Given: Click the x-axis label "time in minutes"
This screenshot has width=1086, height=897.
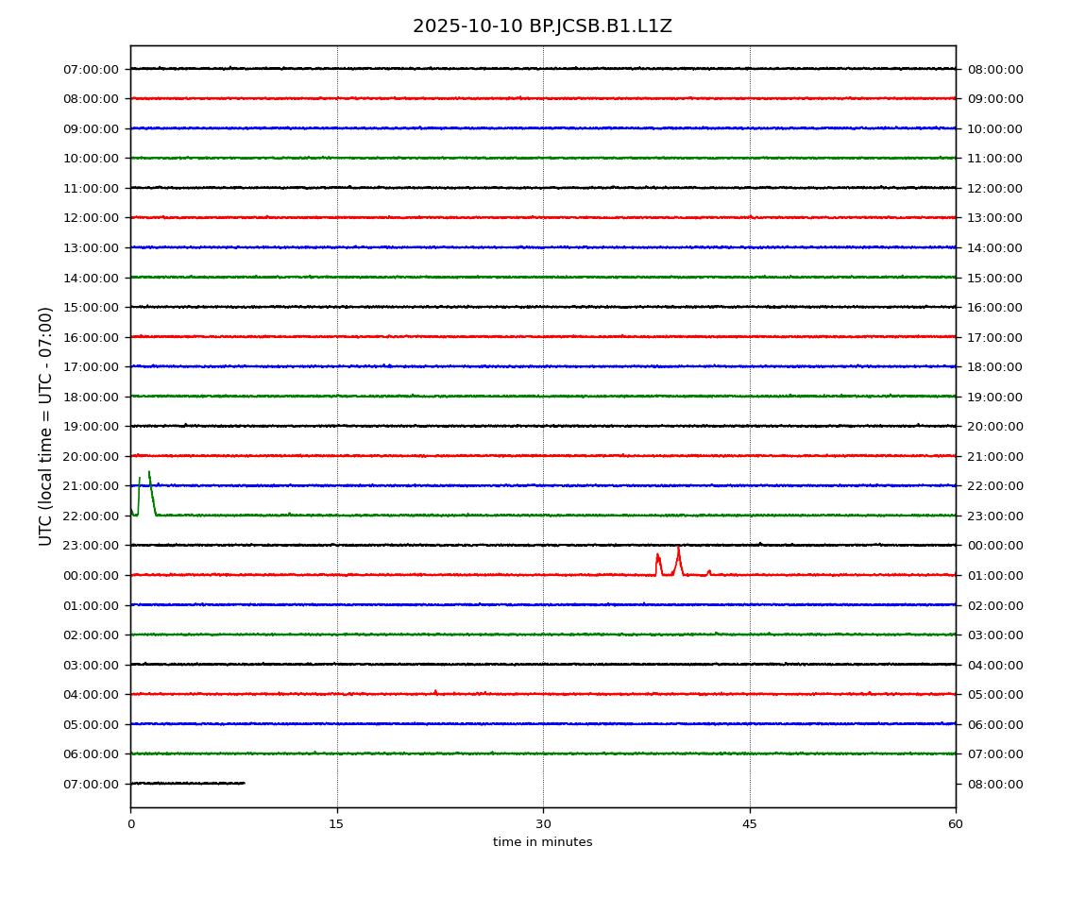Looking at the screenshot, I should click(542, 842).
